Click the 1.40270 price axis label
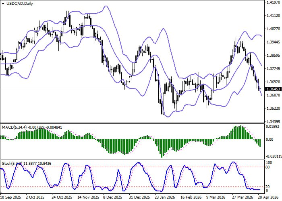This screenshot has height=201, width=282. pyautogui.click(x=273, y=29)
